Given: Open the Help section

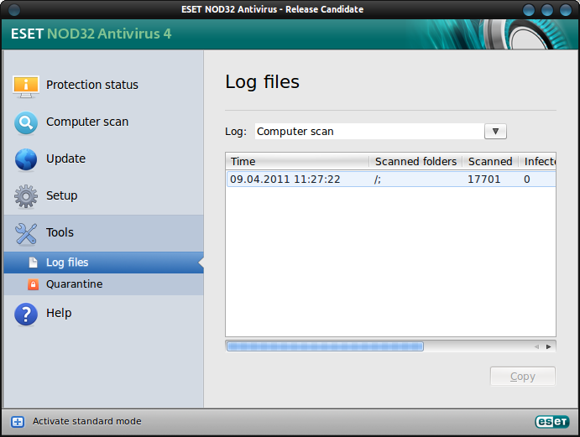Looking at the screenshot, I should point(103,314).
